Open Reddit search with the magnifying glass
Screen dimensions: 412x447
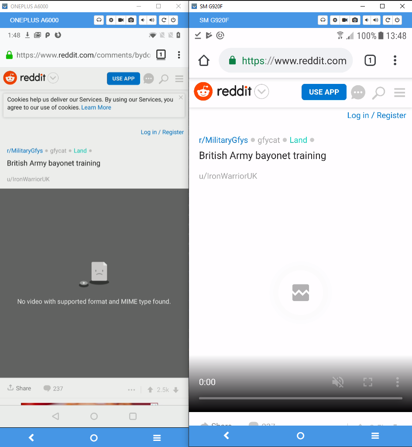[x=378, y=92]
